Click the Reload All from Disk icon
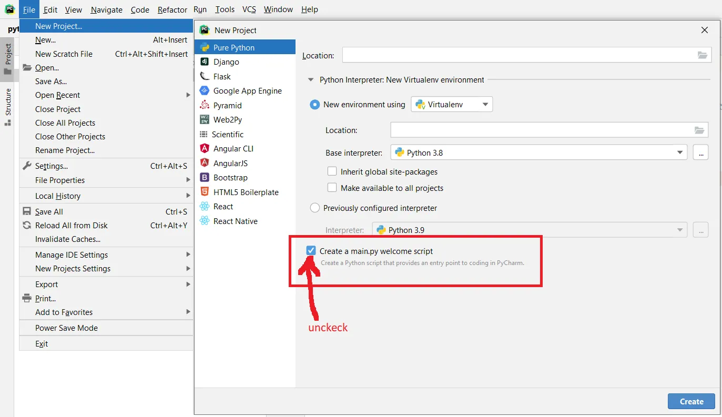This screenshot has height=417, width=722. coord(27,225)
